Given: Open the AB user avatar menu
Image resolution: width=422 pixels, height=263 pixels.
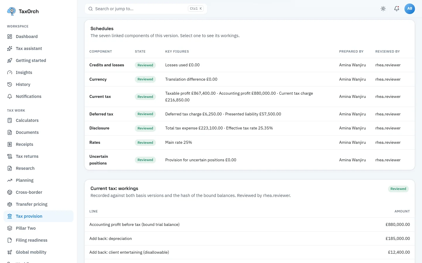Looking at the screenshot, I should pos(410,9).
